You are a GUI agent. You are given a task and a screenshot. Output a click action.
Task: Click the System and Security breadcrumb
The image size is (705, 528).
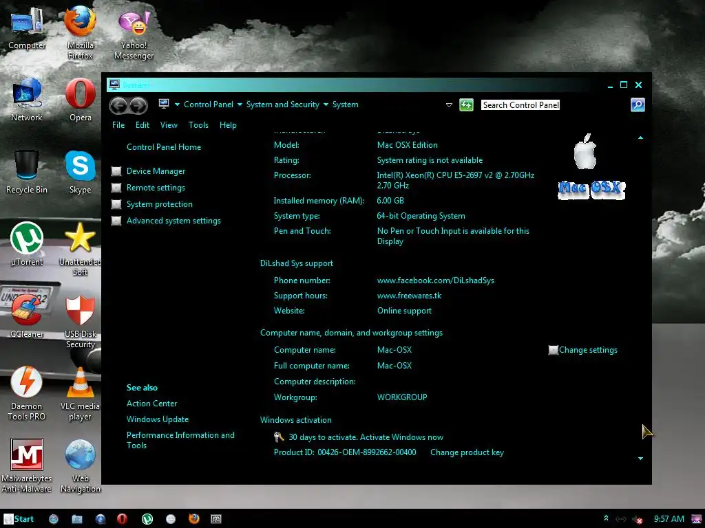click(x=282, y=104)
